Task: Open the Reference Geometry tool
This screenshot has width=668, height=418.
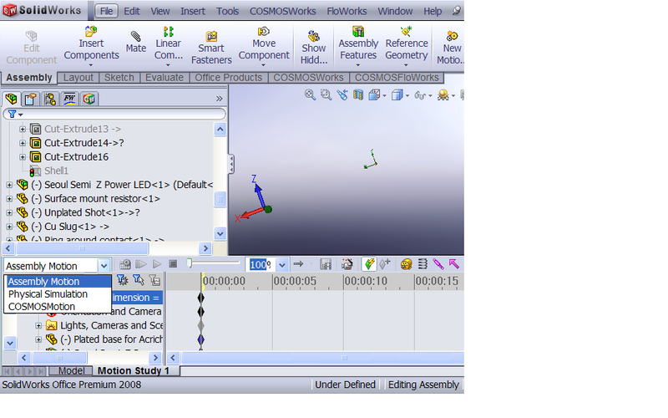Action: click(x=407, y=45)
